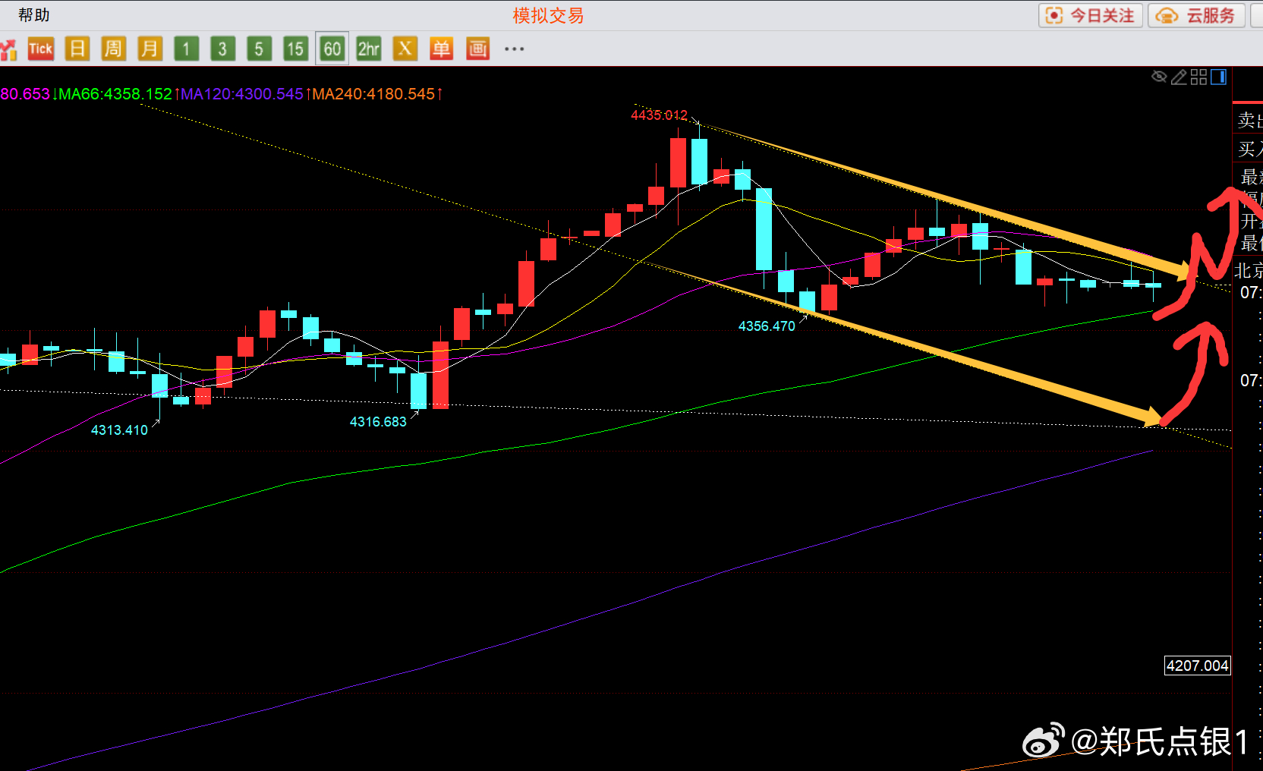Switch to the 15-minute chart period
1263x771 pixels.
pos(295,49)
